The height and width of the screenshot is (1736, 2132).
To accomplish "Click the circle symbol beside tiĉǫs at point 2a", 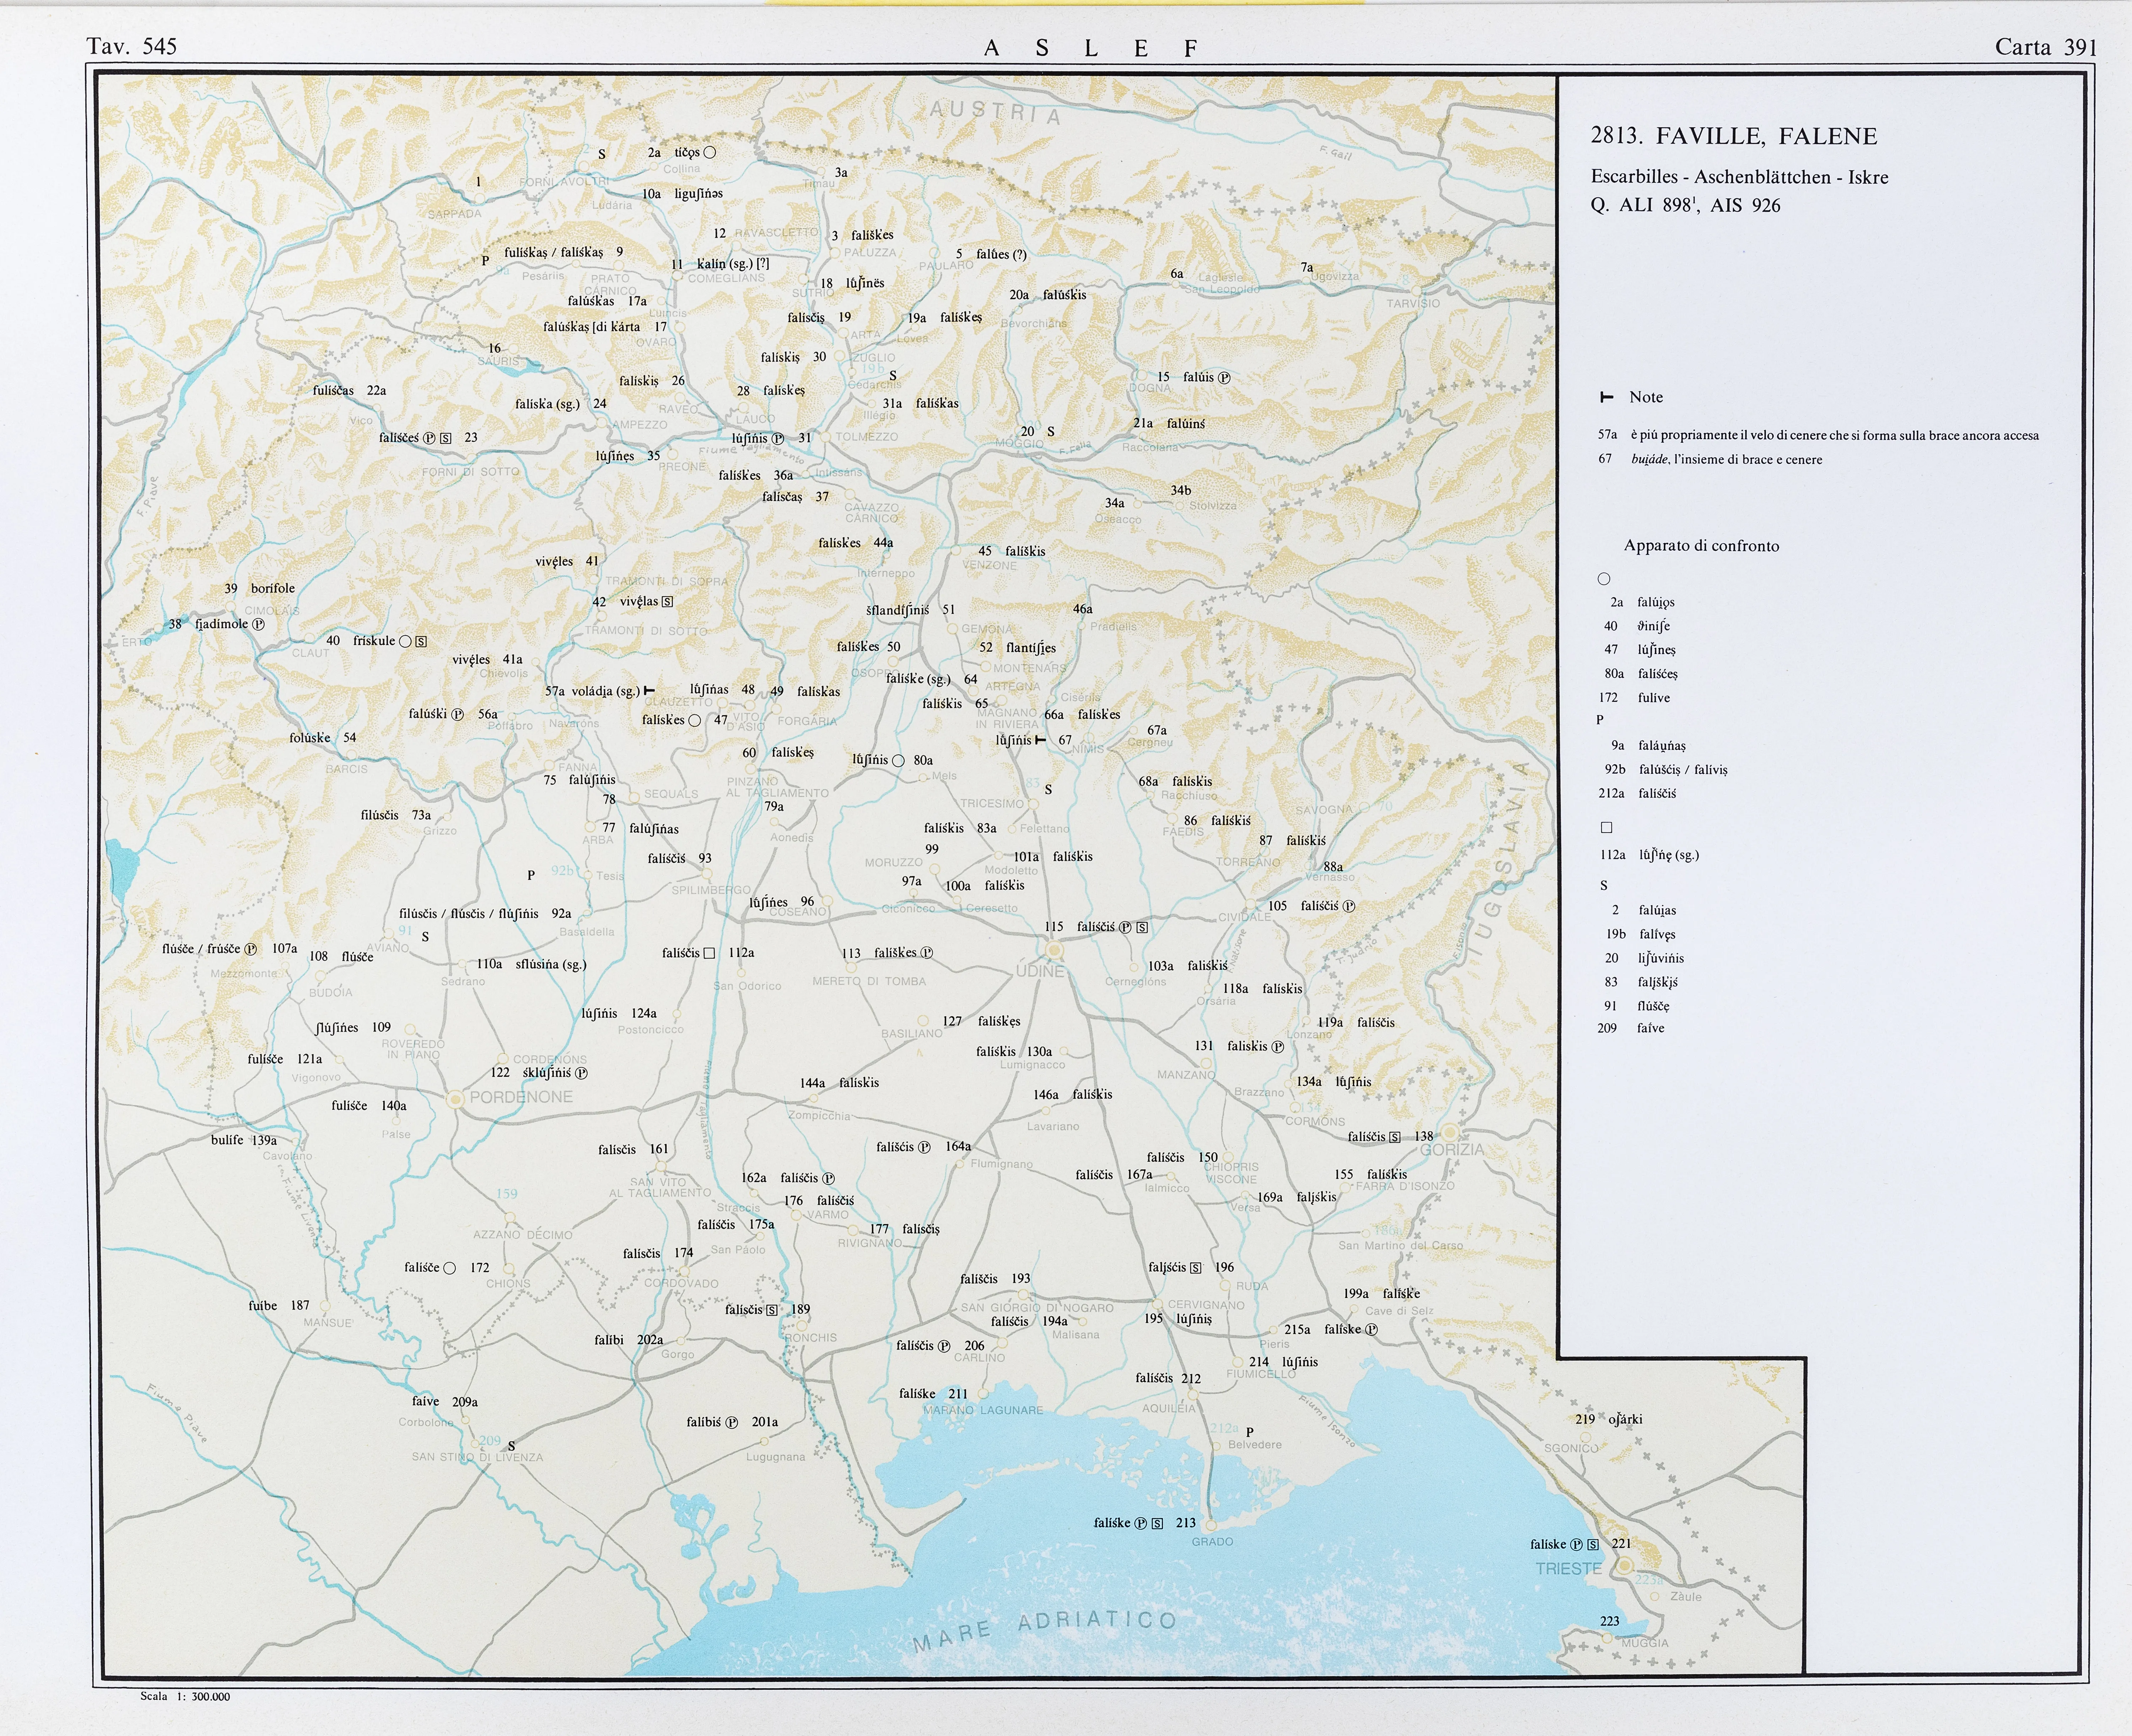I will [x=710, y=153].
